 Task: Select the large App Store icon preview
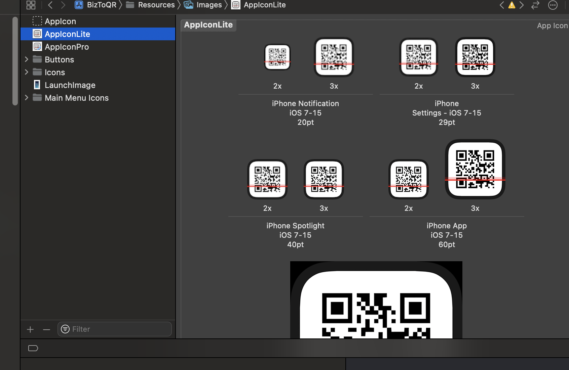(x=376, y=300)
